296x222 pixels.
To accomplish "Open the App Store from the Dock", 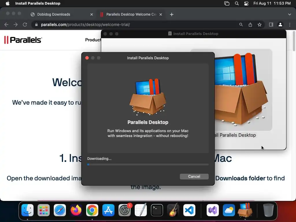I will click(x=108, y=210).
